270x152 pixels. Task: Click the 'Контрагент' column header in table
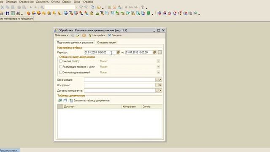point(132,107)
